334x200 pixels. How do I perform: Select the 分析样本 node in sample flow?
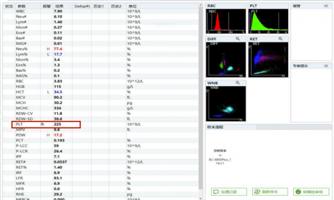click(220, 155)
